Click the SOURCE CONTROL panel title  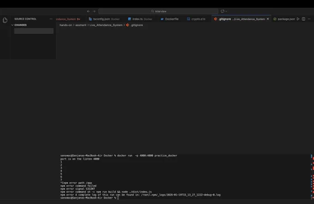click(x=25, y=19)
